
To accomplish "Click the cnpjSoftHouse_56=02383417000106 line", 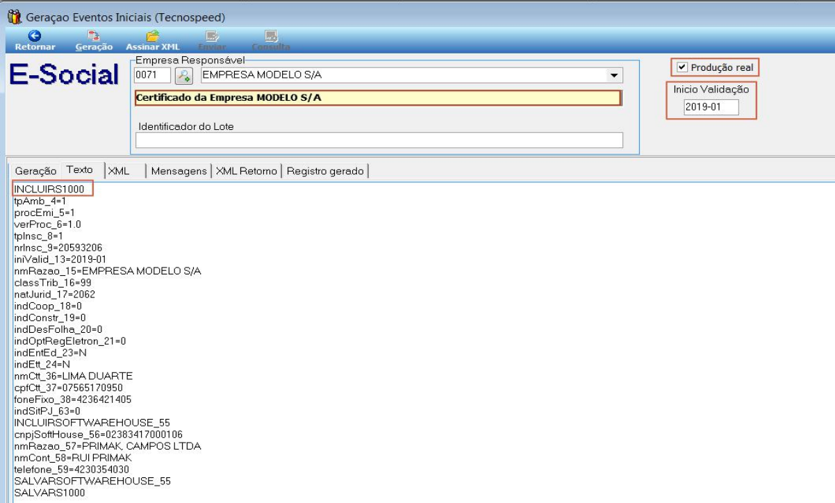I will point(98,434).
